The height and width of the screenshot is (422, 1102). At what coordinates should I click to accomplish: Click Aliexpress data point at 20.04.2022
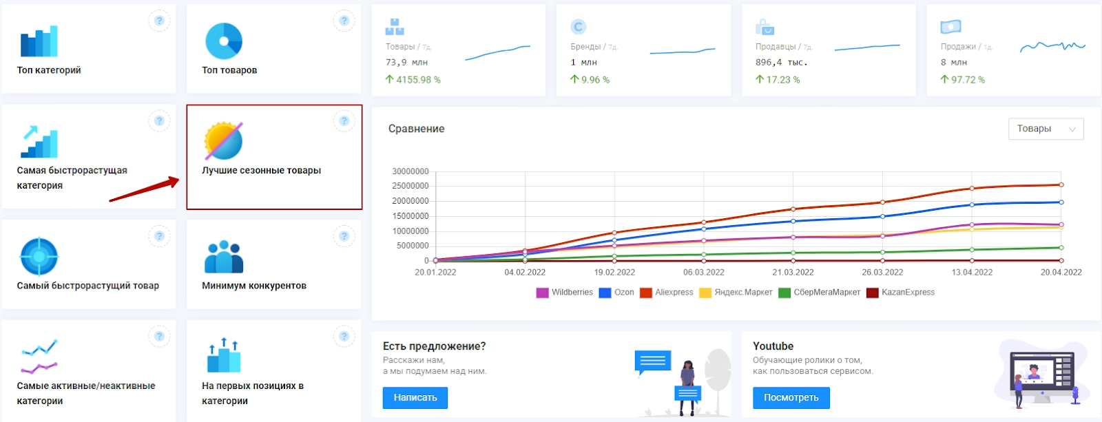pos(1061,184)
